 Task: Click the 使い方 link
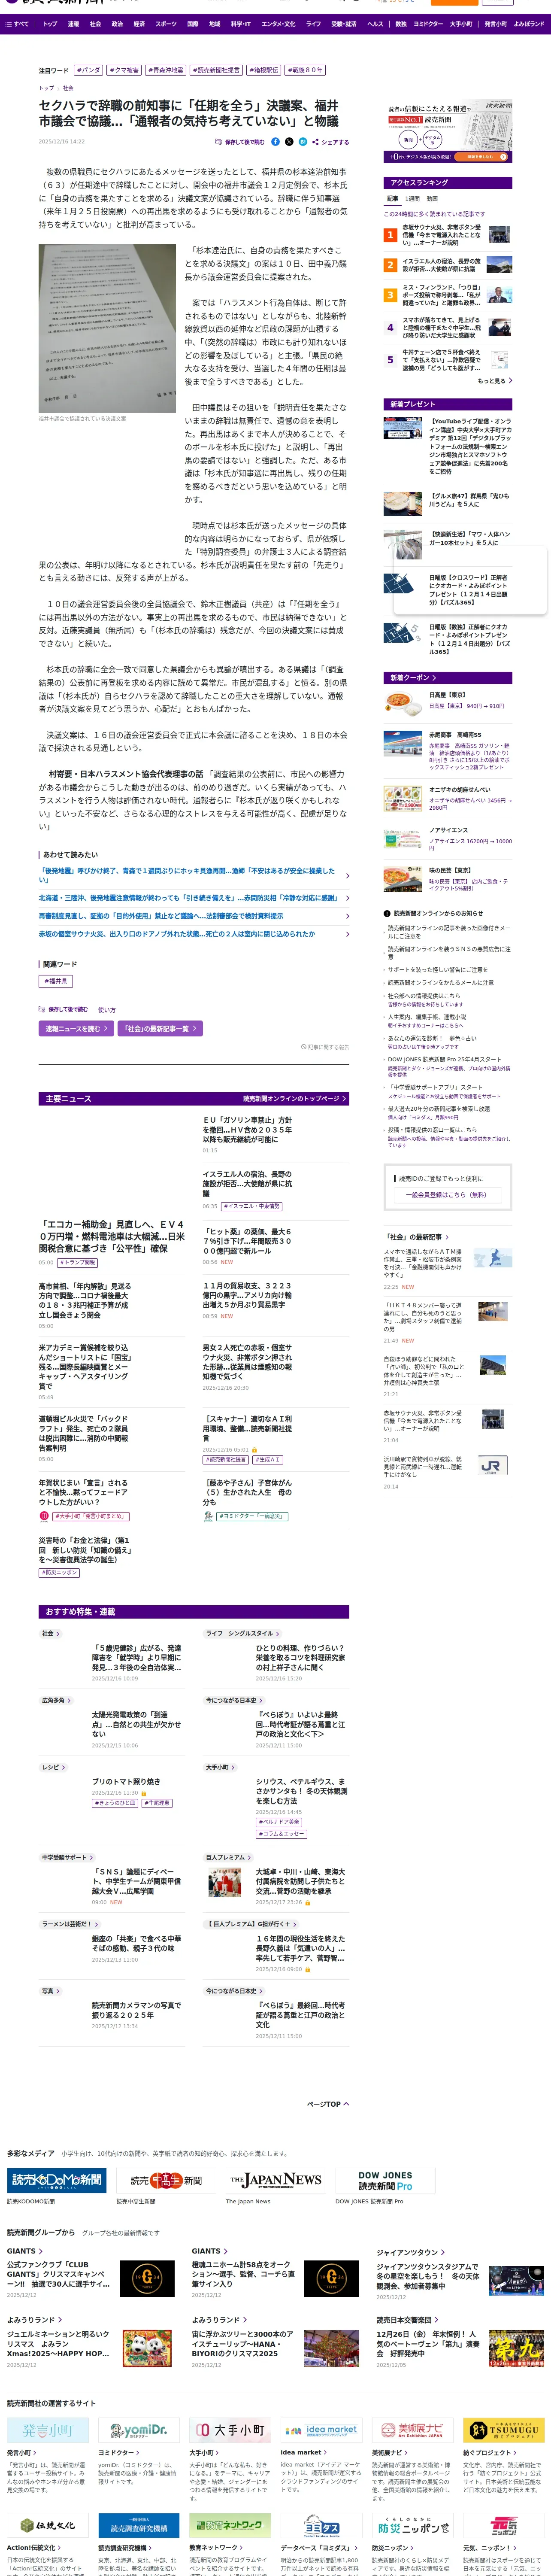(107, 1010)
